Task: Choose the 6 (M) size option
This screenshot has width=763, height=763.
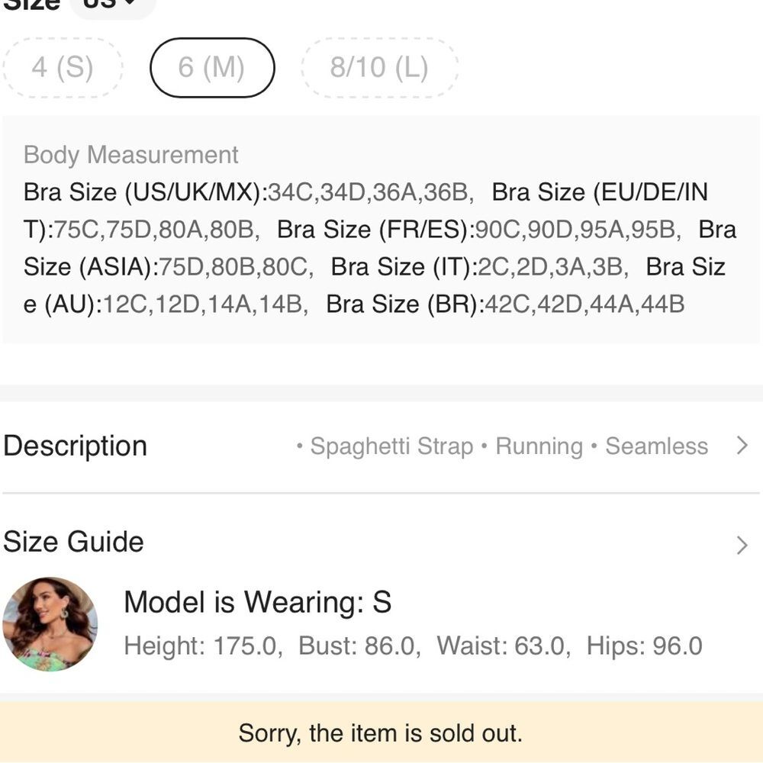Action: click(x=211, y=67)
